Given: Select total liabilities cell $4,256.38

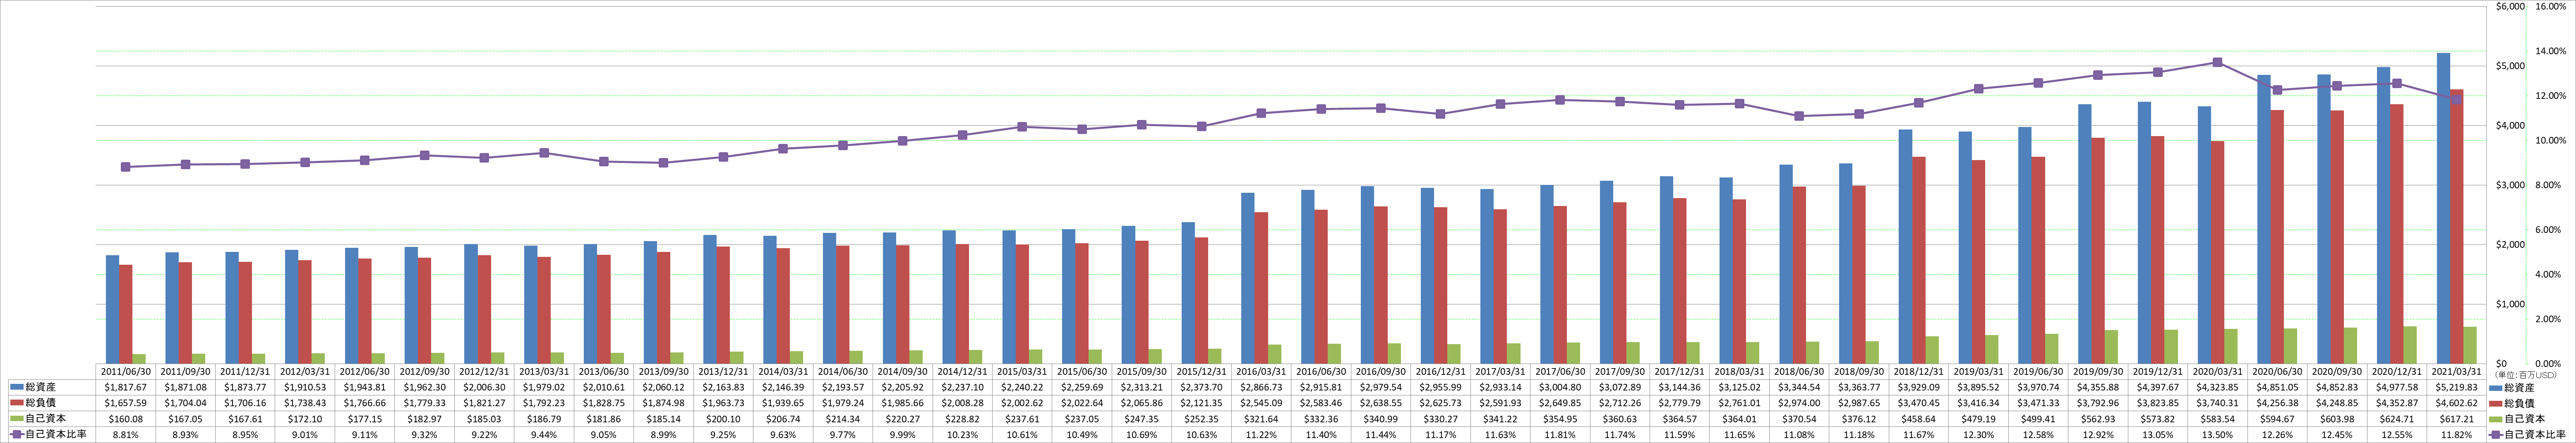Looking at the screenshot, I should click(x=2277, y=402).
